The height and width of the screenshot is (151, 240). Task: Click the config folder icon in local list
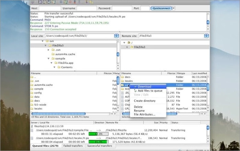pos(32,93)
